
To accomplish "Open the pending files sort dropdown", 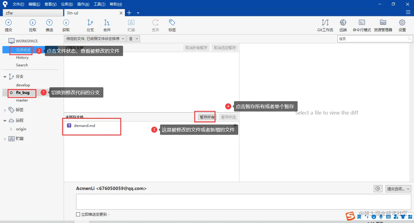I will 95,39.
